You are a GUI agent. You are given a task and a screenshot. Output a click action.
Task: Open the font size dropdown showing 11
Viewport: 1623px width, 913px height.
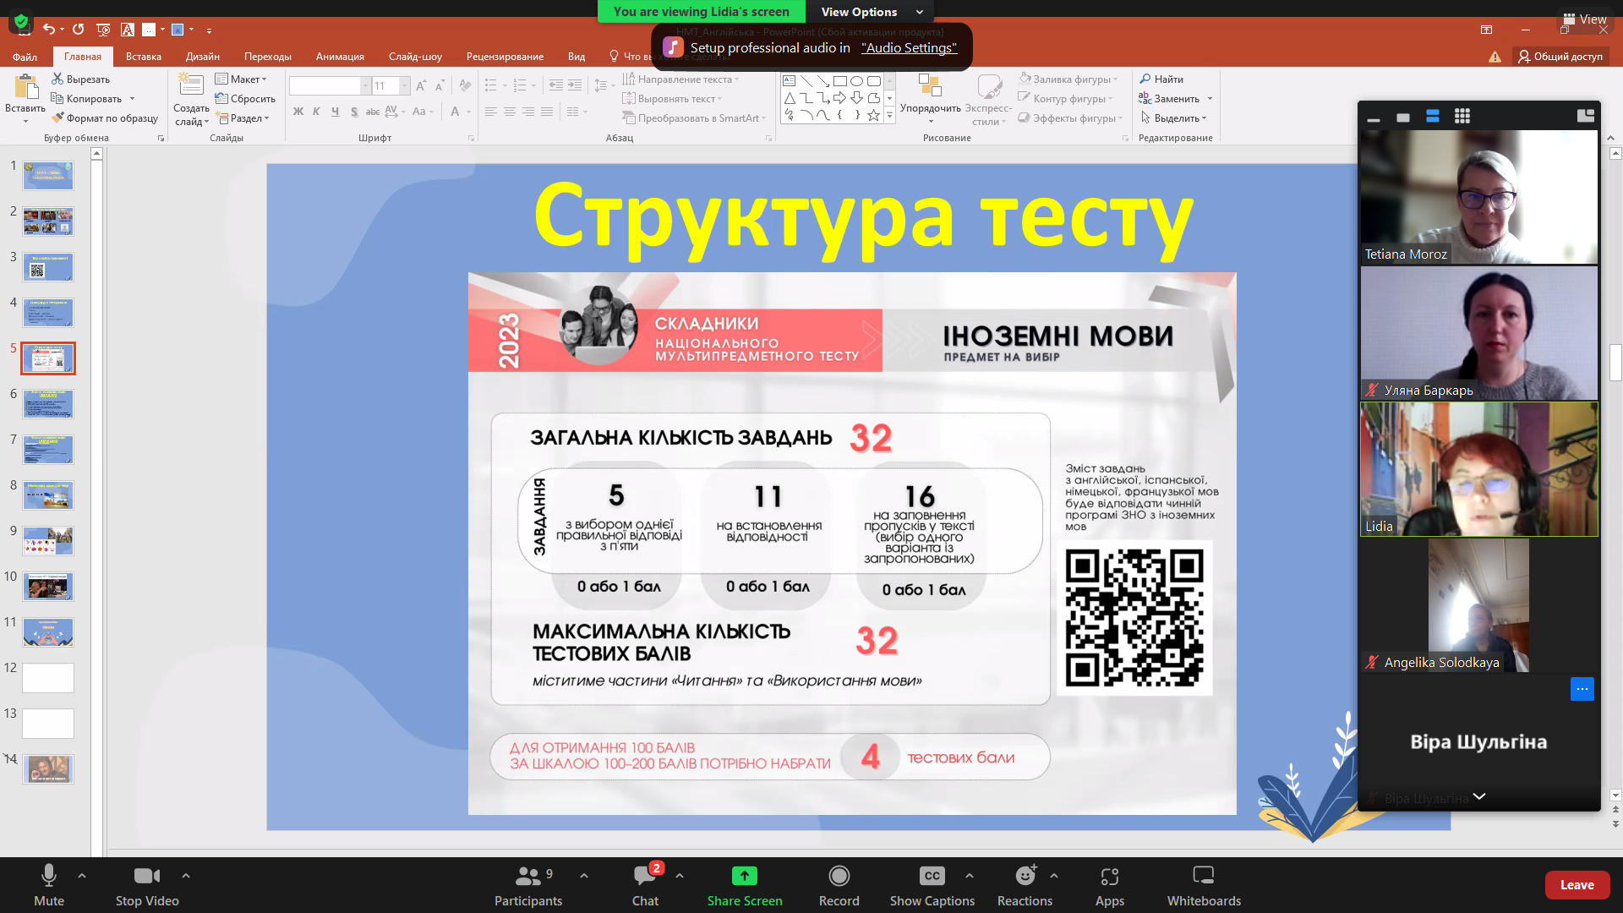point(404,85)
